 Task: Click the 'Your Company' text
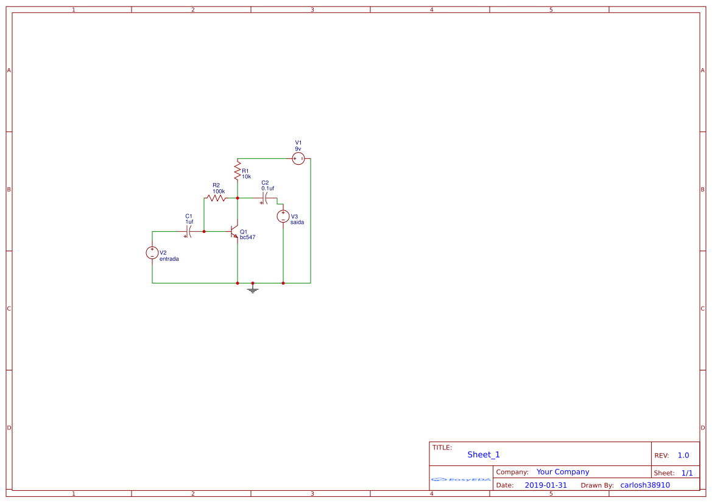[x=563, y=472]
